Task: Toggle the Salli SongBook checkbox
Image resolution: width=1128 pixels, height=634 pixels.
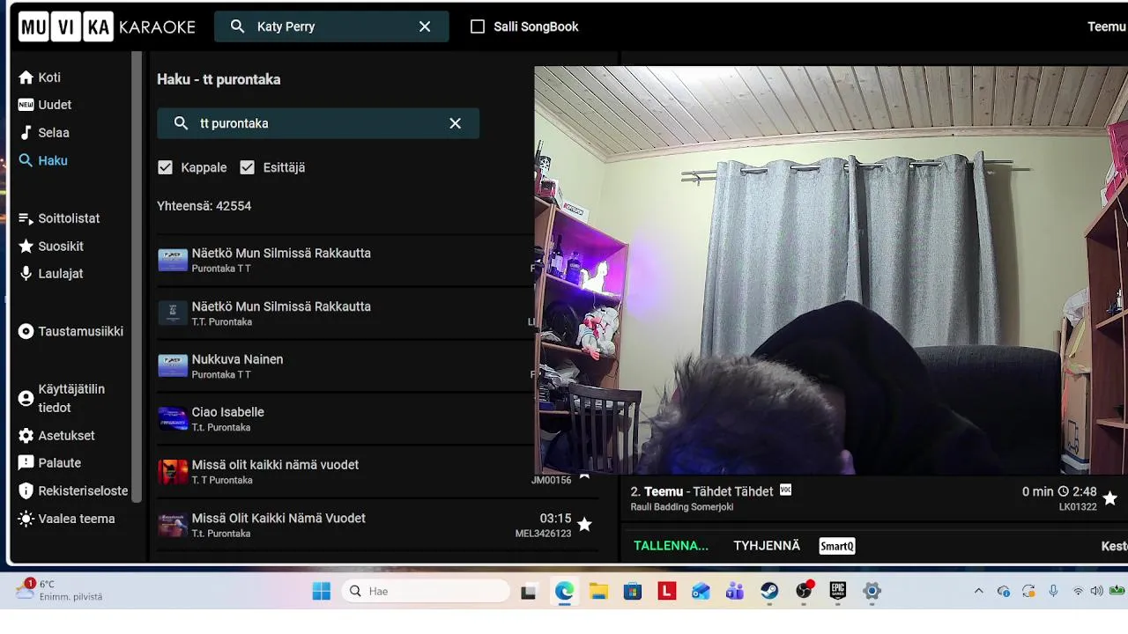Action: [478, 26]
